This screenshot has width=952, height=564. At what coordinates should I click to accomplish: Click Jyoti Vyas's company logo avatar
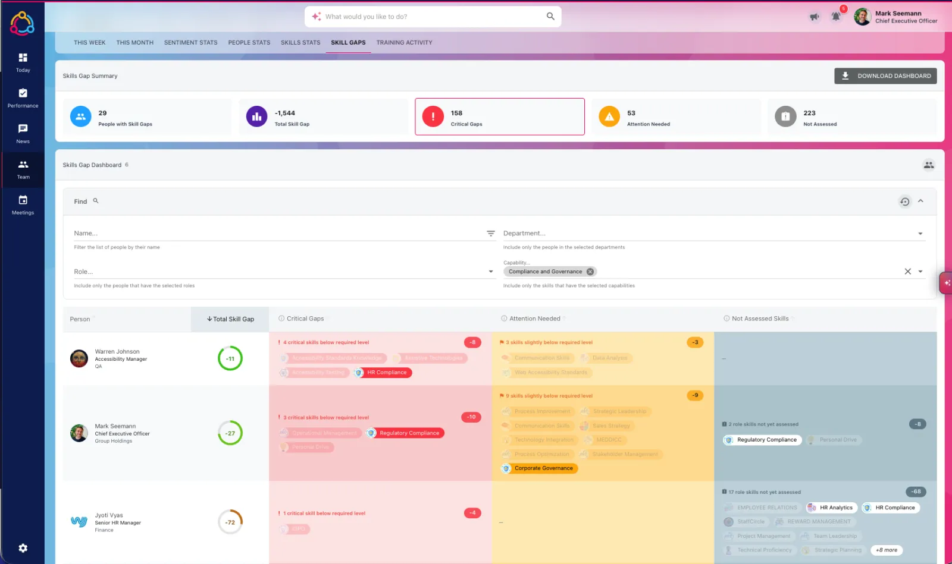pyautogui.click(x=79, y=522)
